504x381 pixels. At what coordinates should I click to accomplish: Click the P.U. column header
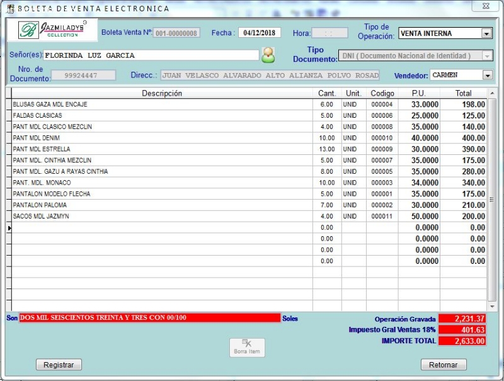[419, 93]
